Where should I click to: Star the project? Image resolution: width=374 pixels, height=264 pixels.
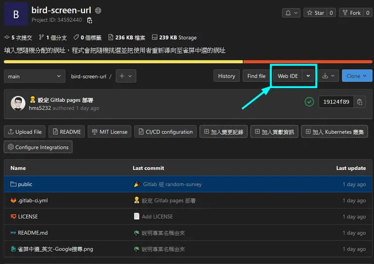315,13
